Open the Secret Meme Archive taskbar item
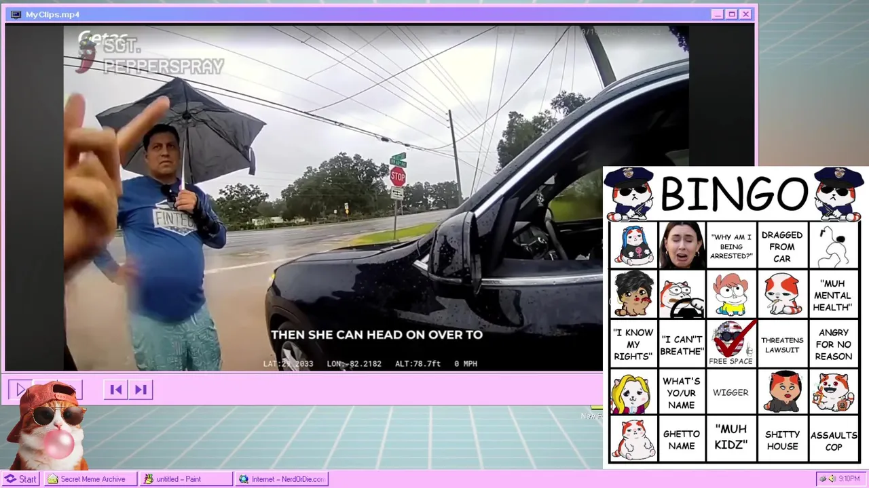Viewport: 869px width, 488px height. pos(91,479)
